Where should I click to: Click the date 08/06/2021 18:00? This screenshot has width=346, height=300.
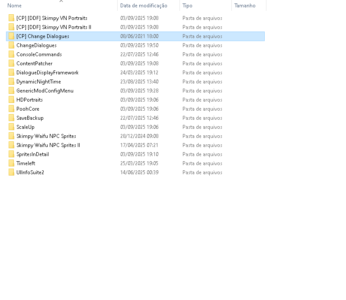[139, 36]
